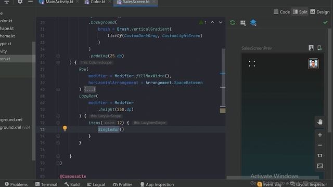
Task: Click Arrangement.SpaceBetween on line 39
Action: (x=174, y=83)
